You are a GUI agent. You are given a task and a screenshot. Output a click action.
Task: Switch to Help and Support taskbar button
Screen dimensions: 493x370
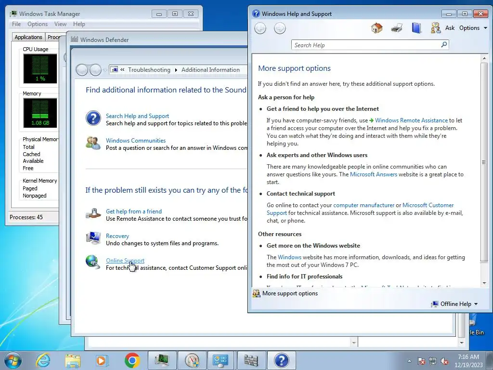point(281,360)
